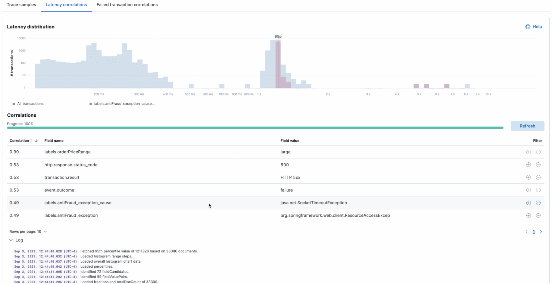Click the previous page chevron

pos(527,231)
